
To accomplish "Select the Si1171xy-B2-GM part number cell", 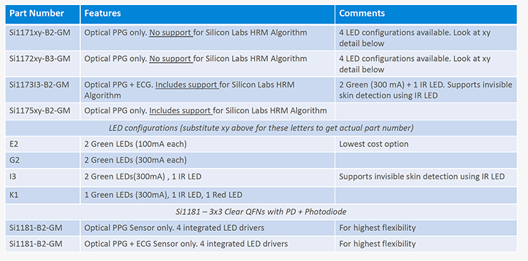I will (42, 38).
